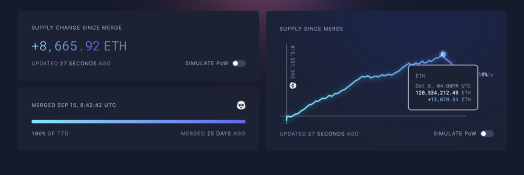This screenshot has height=175, width=524.
Task: Click the +13,070.84 ETH tooltip delta
Action: pyautogui.click(x=449, y=99)
